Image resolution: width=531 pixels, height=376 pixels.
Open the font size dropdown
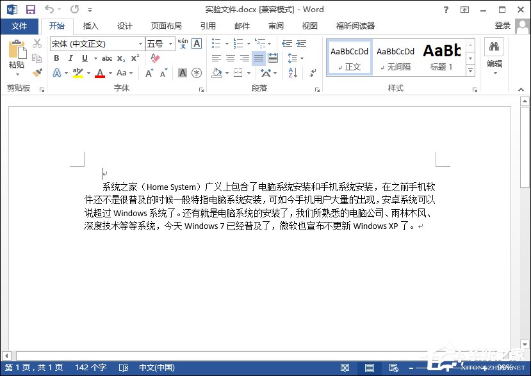(170, 44)
